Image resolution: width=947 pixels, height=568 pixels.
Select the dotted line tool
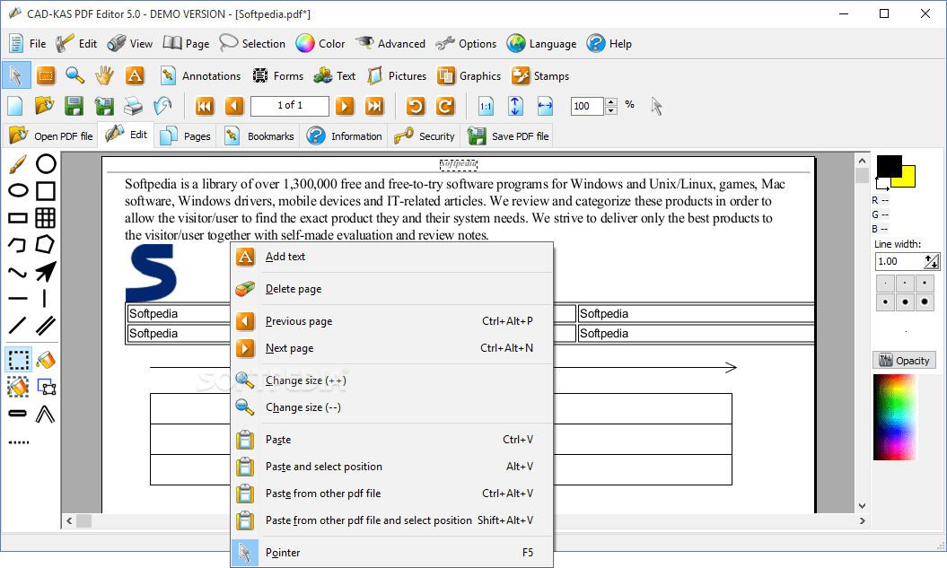(18, 442)
